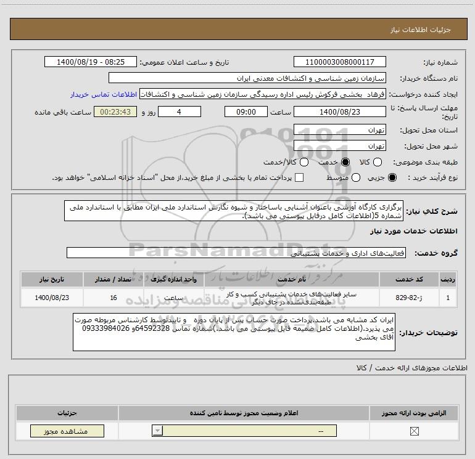Click the تاریخ نیاز column header
The height and width of the screenshot is (459, 475).
[x=52, y=279]
